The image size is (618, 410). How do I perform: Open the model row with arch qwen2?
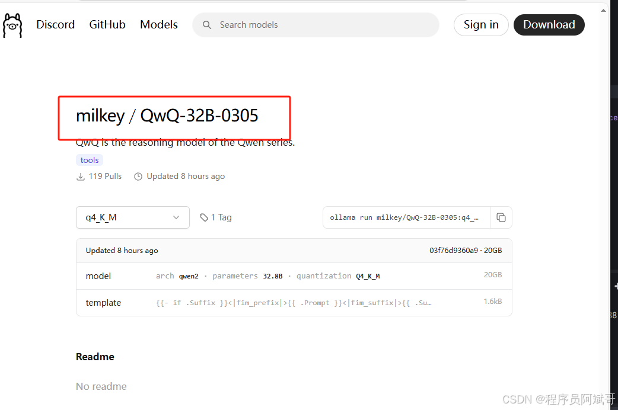coord(294,276)
